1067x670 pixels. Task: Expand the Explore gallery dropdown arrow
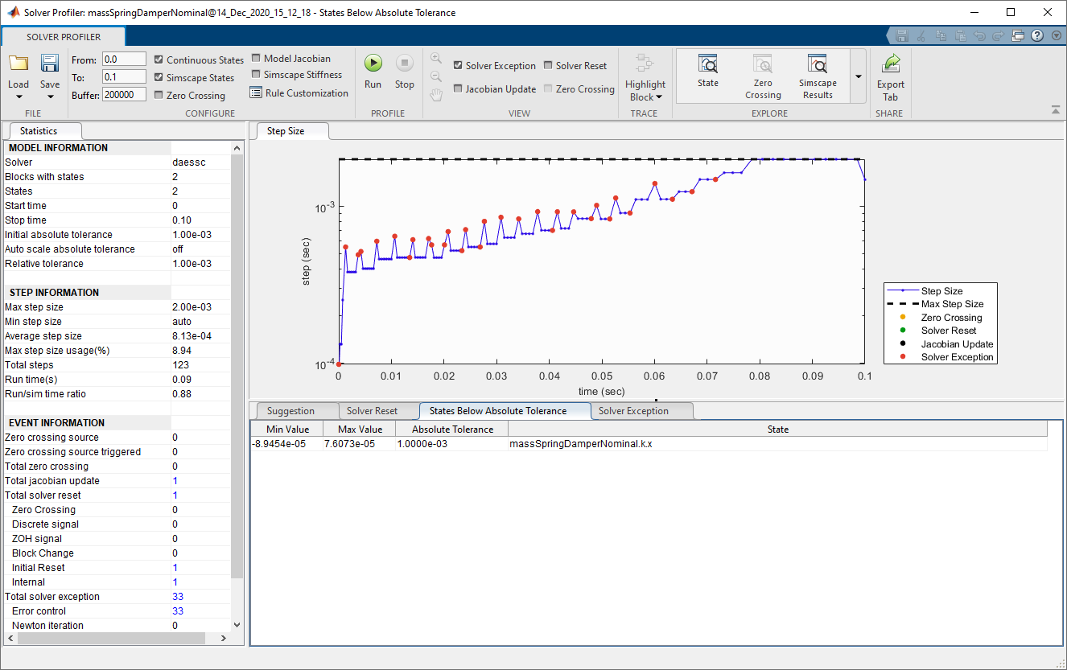coord(858,76)
